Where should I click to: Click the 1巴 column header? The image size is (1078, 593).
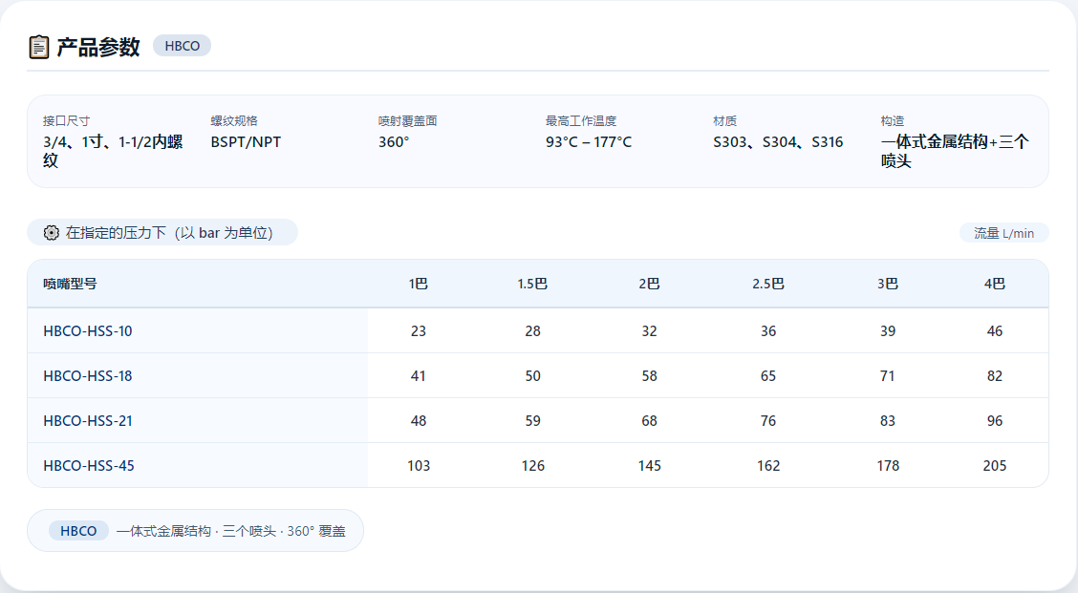tap(418, 284)
